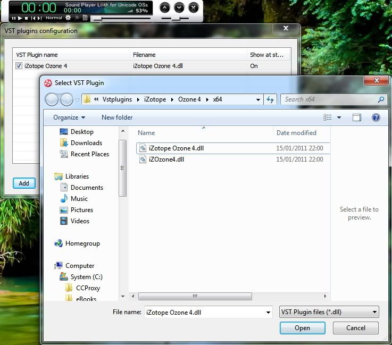Click Ozone 4 in the address path

click(189, 99)
